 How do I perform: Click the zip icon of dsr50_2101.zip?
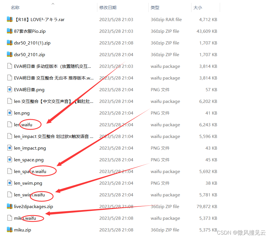(10, 54)
